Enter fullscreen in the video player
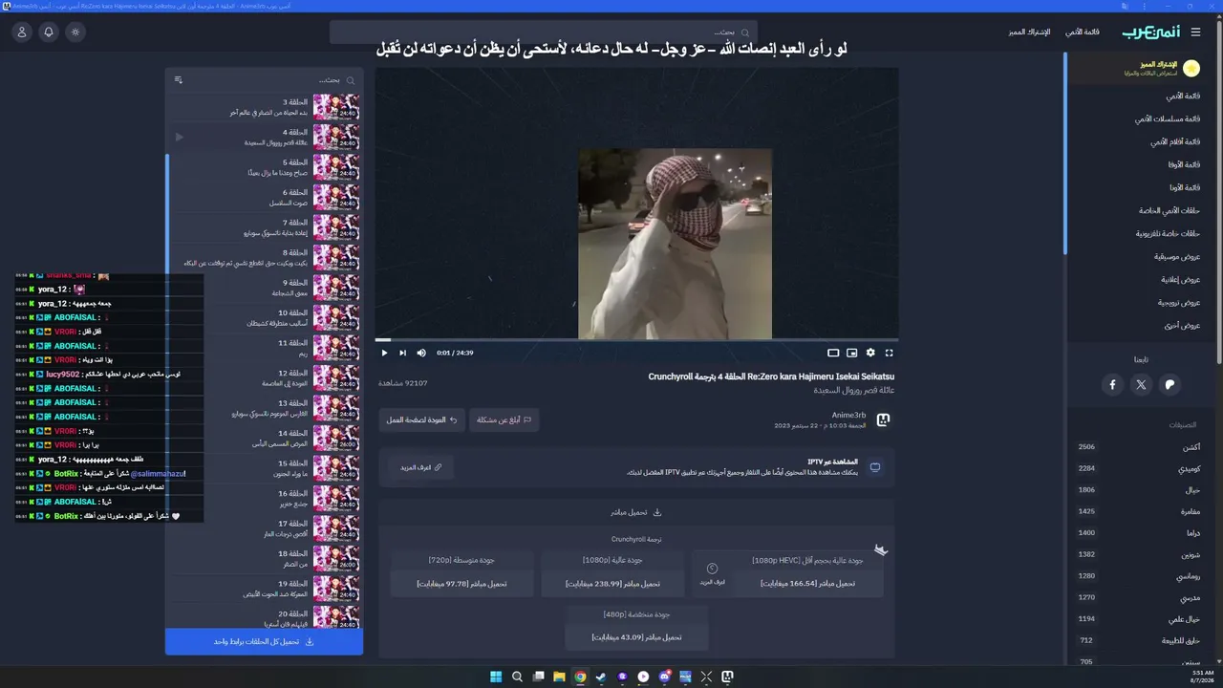1223x688 pixels. pos(889,353)
